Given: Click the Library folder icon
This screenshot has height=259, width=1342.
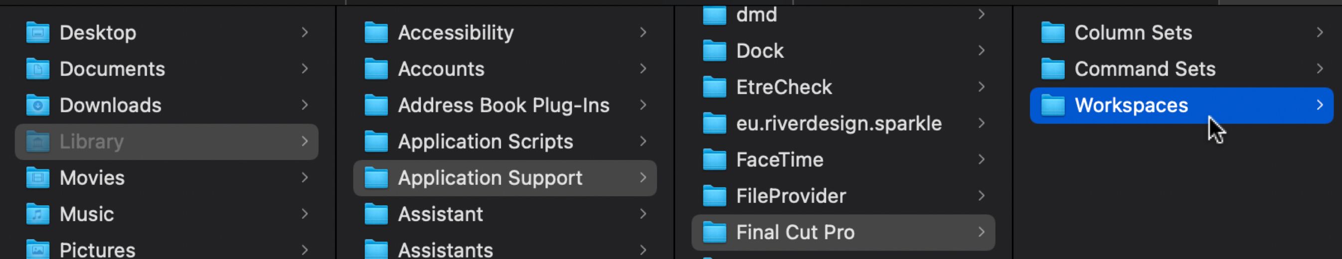Looking at the screenshot, I should coord(37,141).
